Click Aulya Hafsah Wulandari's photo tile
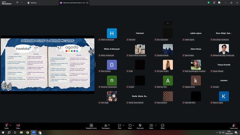The height and width of the screenshot is (135, 240). pos(140,49)
